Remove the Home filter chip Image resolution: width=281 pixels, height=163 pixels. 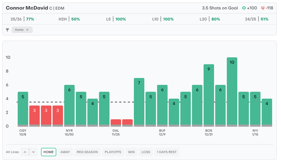click(x=27, y=30)
